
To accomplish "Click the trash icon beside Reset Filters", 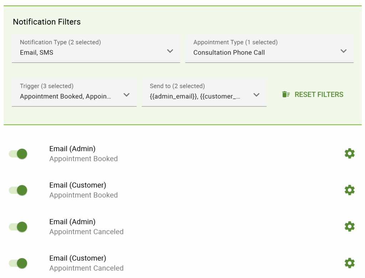I will pyautogui.click(x=285, y=94).
